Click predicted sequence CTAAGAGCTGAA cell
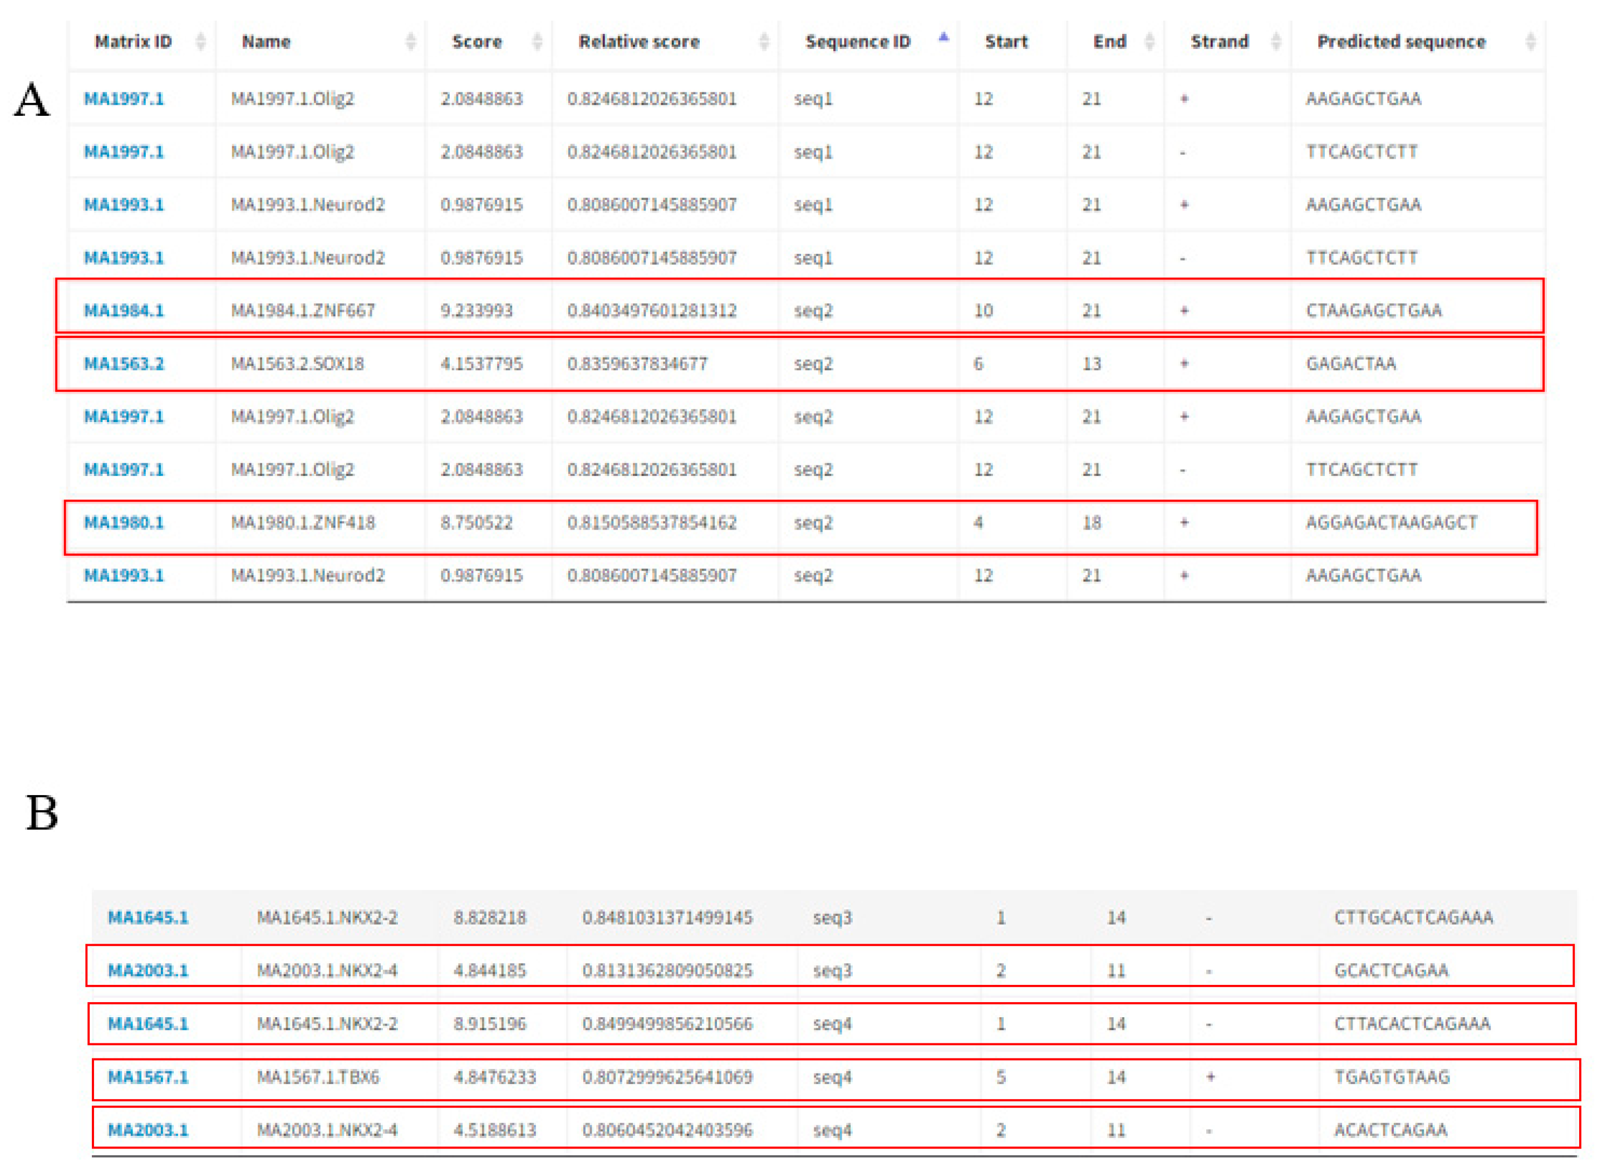Screen dimensions: 1597x1172 [1374, 311]
